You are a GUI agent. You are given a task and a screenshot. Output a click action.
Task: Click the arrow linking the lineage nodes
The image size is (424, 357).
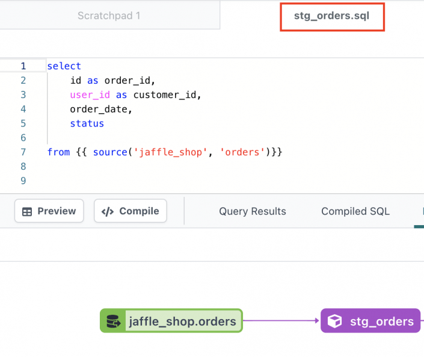point(281,321)
